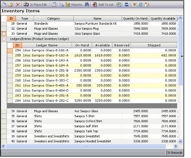This screenshot has width=191, height=158.
Task: Sort by Type column header
Action: pos(25,18)
